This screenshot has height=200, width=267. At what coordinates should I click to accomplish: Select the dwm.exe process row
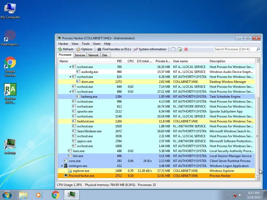pyautogui.click(x=156, y=82)
